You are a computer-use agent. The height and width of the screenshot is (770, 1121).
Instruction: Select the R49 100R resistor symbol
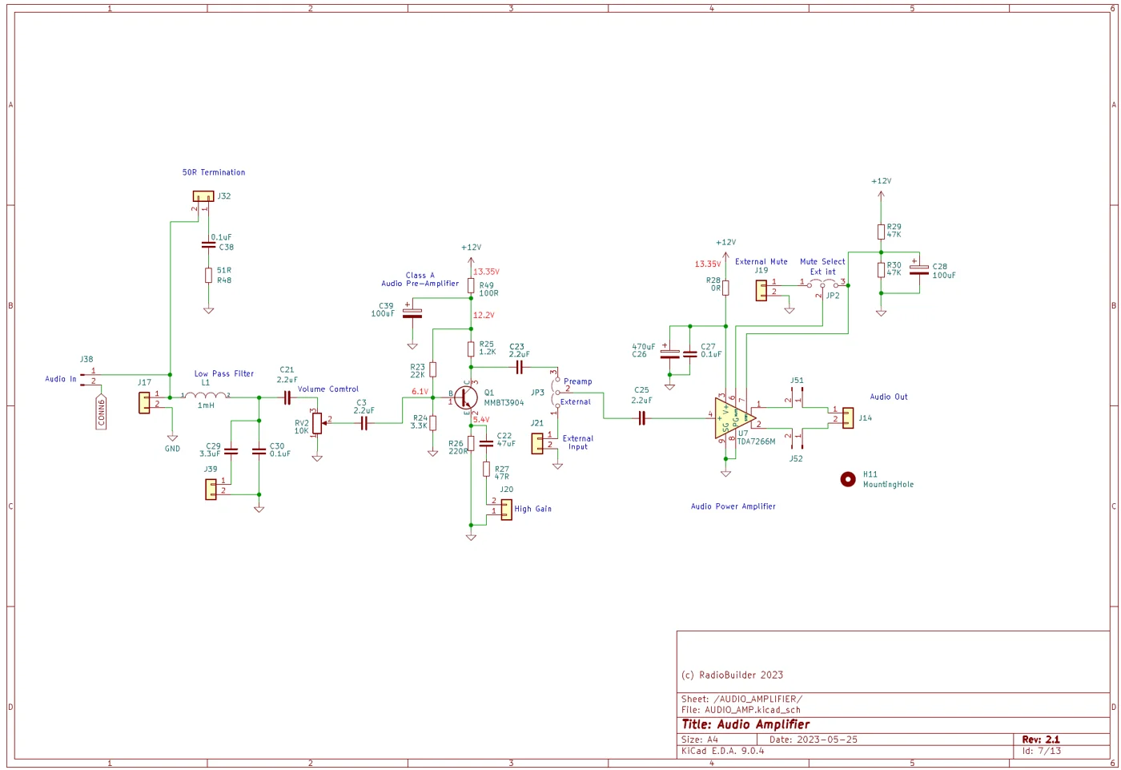471,285
